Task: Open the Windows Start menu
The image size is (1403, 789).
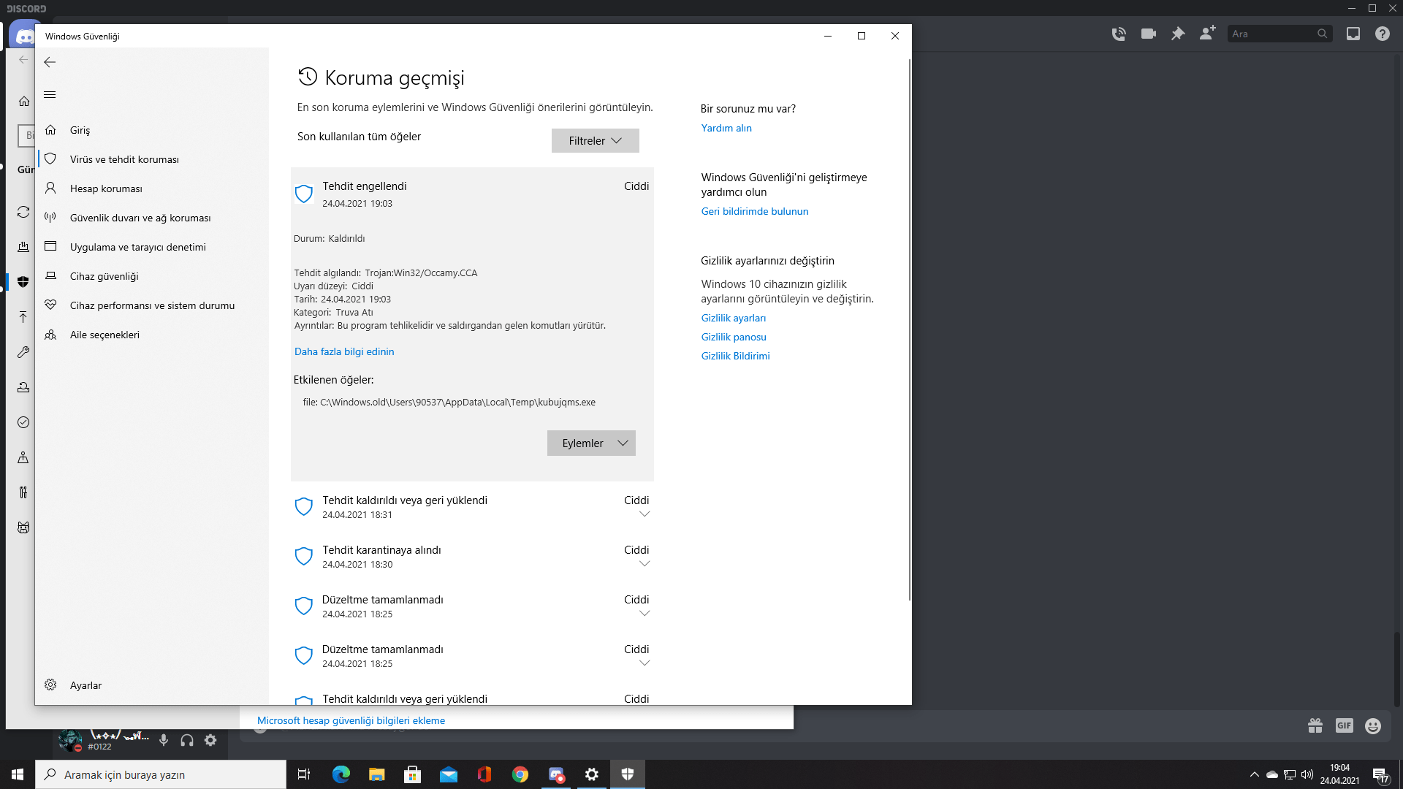Action: 18,774
